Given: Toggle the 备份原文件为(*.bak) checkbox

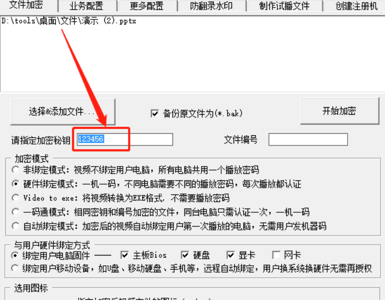Looking at the screenshot, I should [155, 113].
